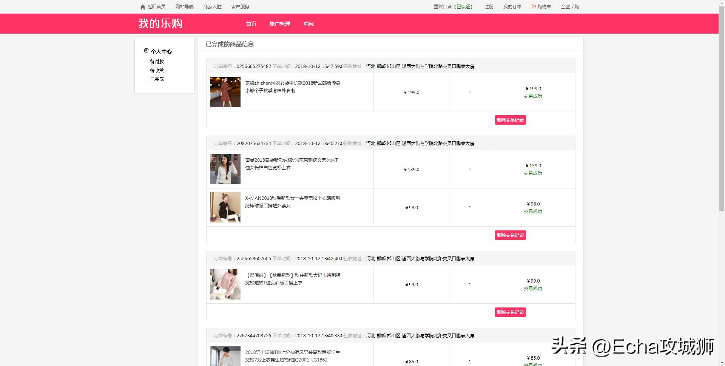Image resolution: width=725 pixels, height=366 pixels.
Task: Click 交易成功 status in the 茵曼 row
Action: coord(533,173)
